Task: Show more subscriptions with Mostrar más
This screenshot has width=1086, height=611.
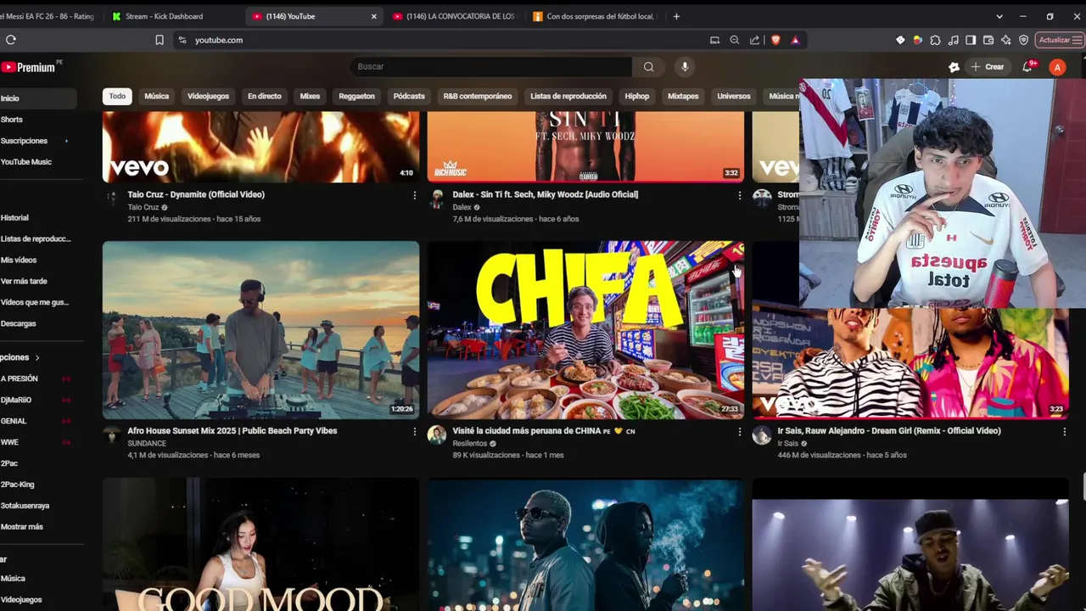Action: point(22,527)
